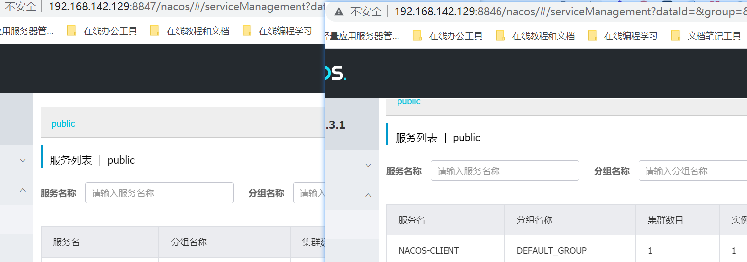
Task: Click the not-secure warning icon in 8846 window
Action: tap(338, 11)
